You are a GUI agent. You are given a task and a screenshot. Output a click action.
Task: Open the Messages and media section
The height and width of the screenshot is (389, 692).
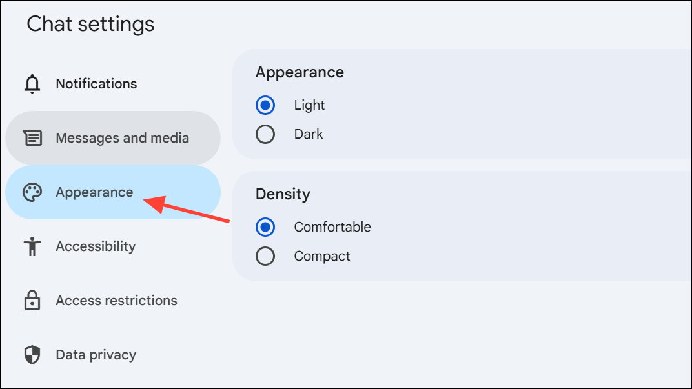(x=113, y=138)
